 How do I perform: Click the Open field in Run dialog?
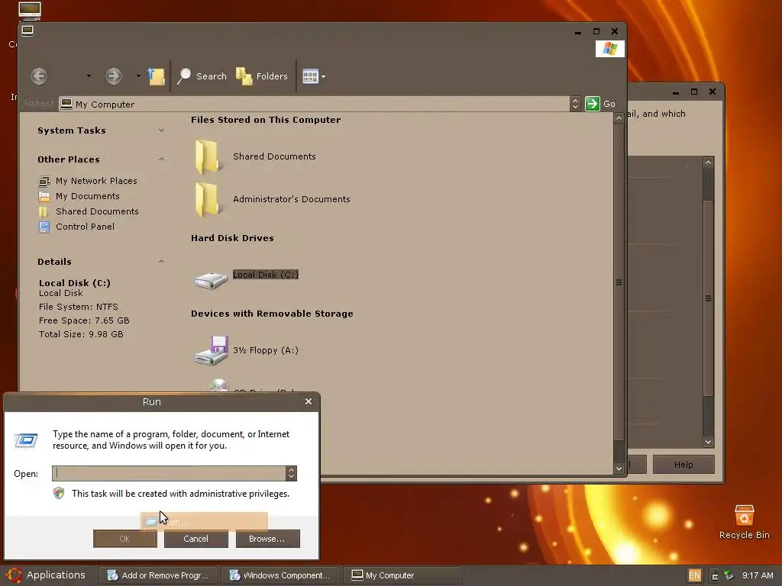169,473
